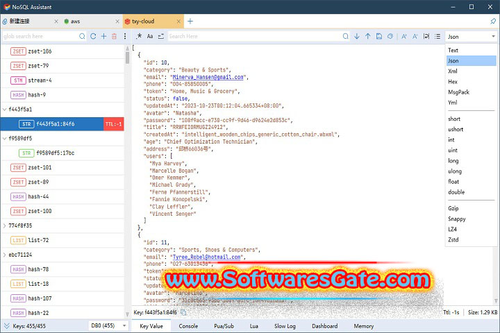Image resolution: width=500 pixels, height=333 pixels.
Task: Switch to the aws tab
Action: point(92,22)
